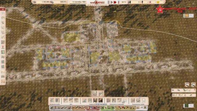Set game speed to red fast-forward
The width and height of the screenshot is (197, 111).
pyautogui.click(x=115, y=2)
